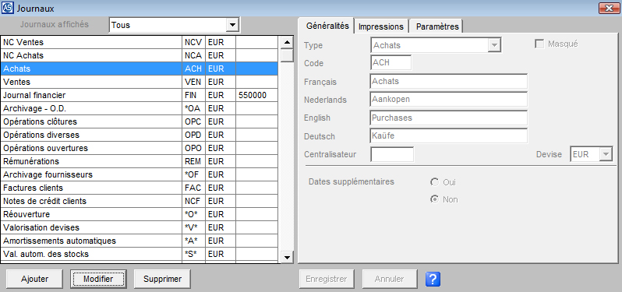Select the Réouverture journal row

(x=140, y=214)
